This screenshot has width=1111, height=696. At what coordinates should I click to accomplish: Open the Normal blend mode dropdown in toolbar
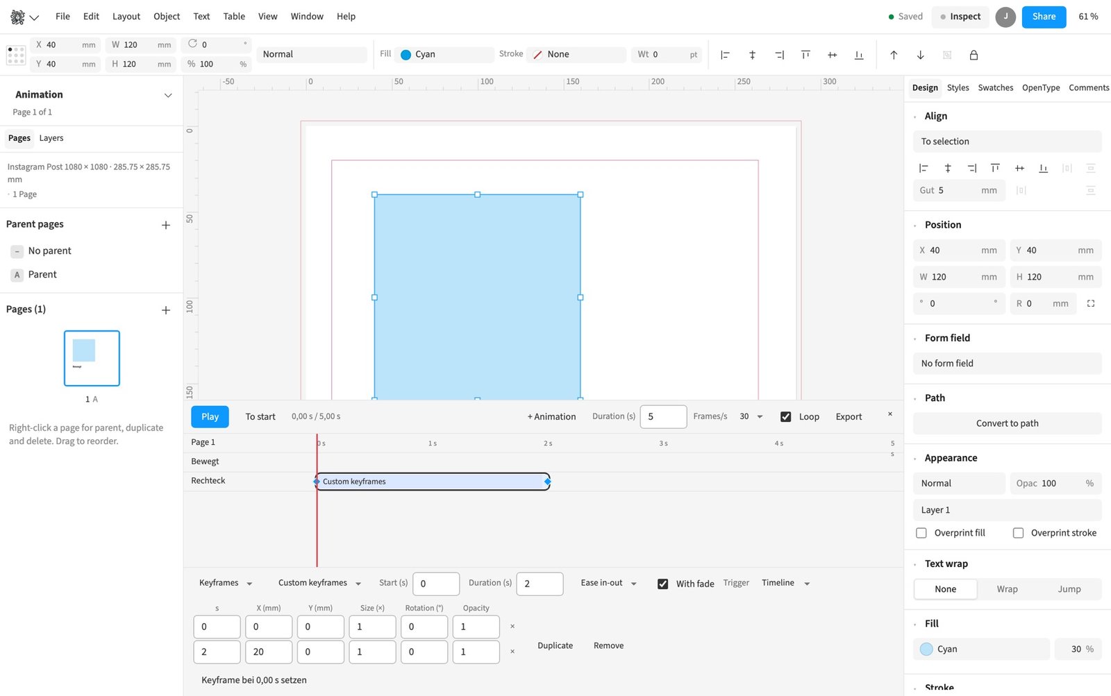(312, 54)
